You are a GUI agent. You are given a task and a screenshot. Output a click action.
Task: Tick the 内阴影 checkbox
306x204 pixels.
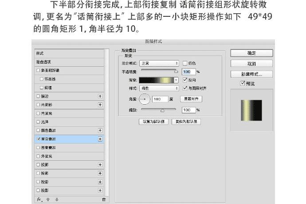click(38, 105)
